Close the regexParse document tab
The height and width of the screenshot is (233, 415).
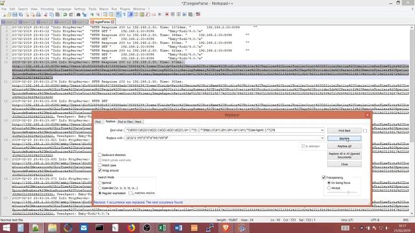click(x=112, y=22)
